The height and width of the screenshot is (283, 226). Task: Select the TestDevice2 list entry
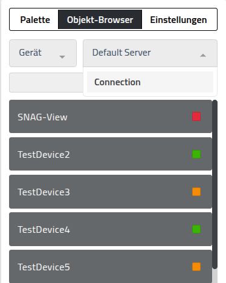coord(111,154)
